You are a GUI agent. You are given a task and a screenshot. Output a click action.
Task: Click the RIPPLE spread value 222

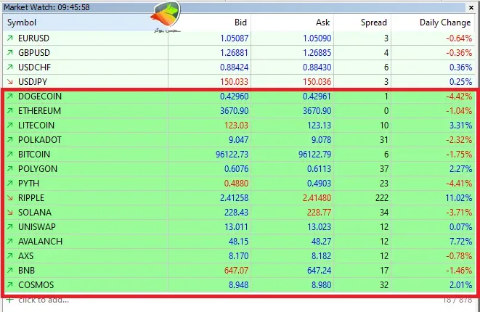[382, 198]
